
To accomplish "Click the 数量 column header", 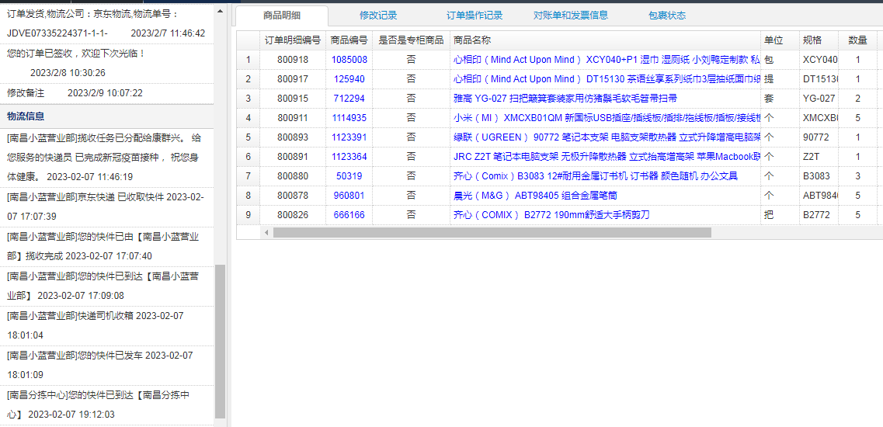I will point(857,40).
